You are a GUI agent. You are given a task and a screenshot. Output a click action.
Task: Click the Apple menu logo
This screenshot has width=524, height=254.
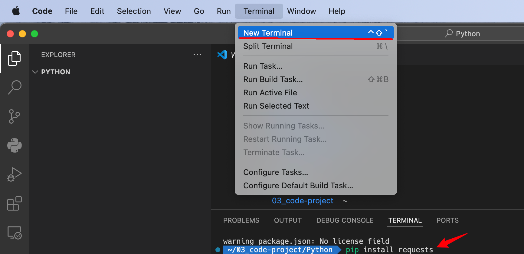tap(16, 11)
